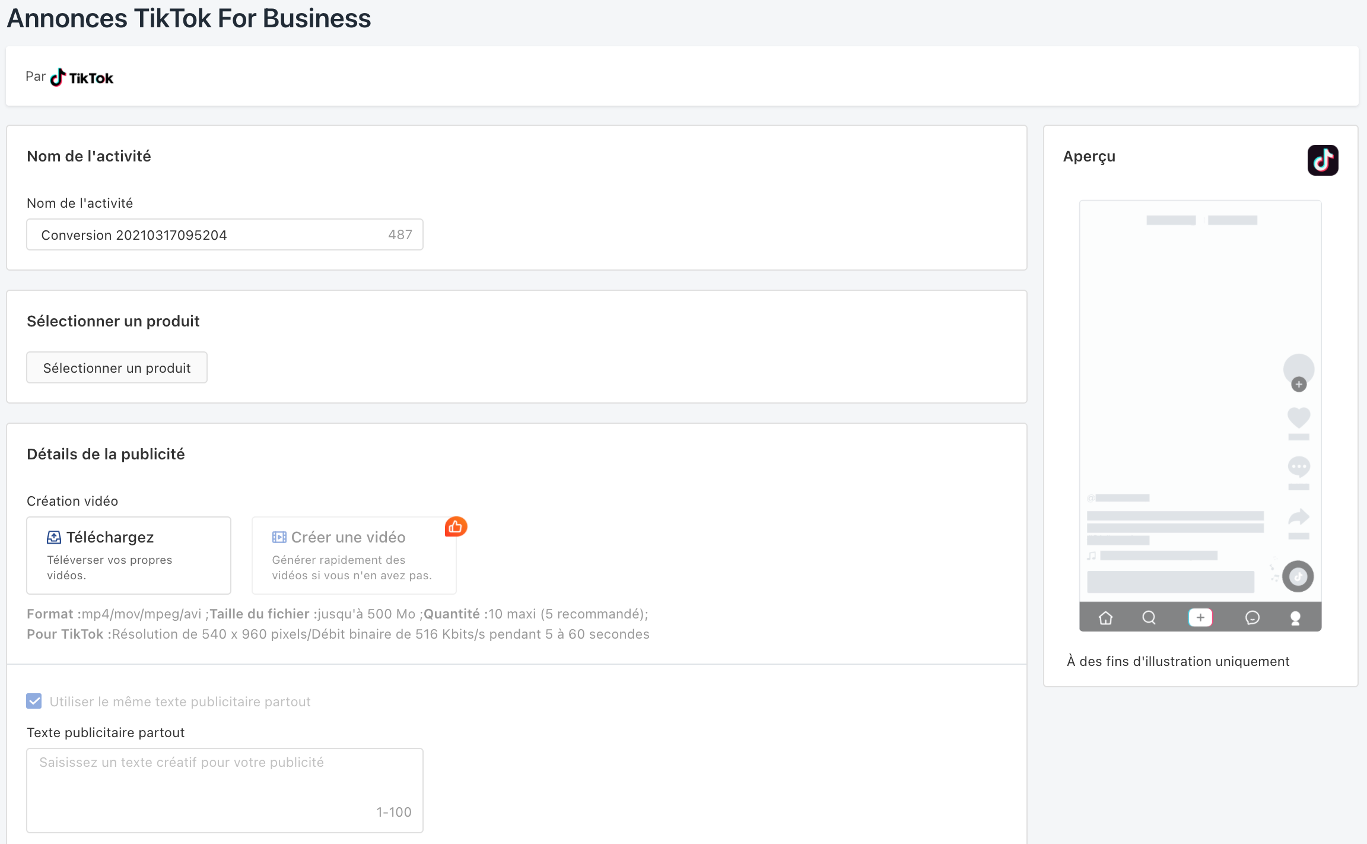Viewport: 1367px width, 844px height.
Task: Click the 'Annonces TikTok For Business' heading
Action: coord(189,18)
